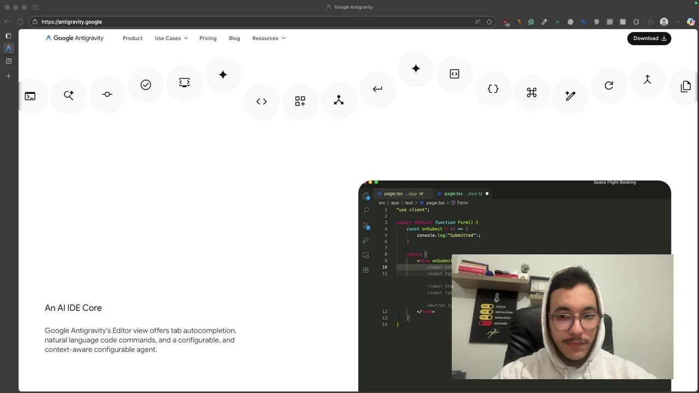Open the browser extensions puzzle icon

point(636,22)
